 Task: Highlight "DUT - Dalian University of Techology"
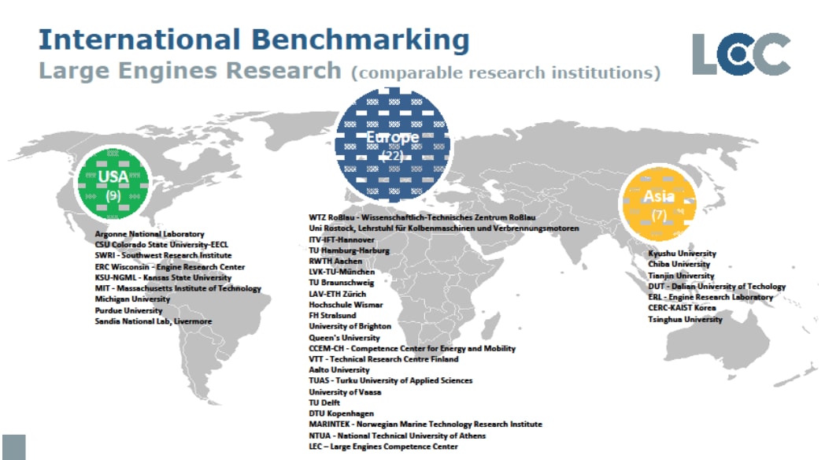tap(716, 286)
